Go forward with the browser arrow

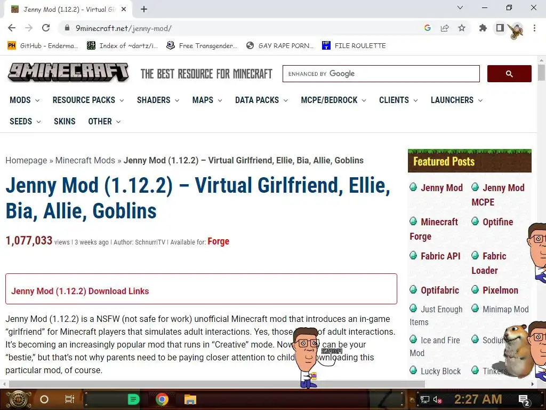[29, 28]
